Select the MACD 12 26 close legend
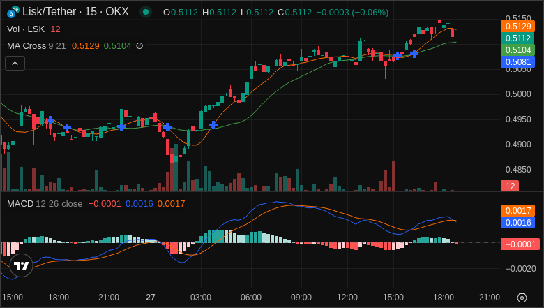Viewport: 544px width, 308px height. pos(45,204)
